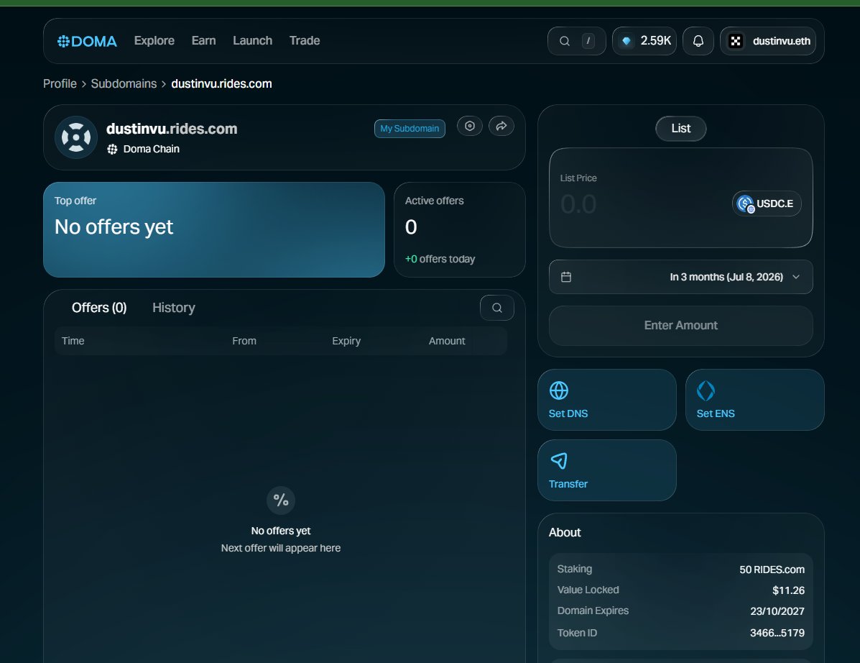This screenshot has width=860, height=663.
Task: Open the Set ENS card
Action: click(754, 400)
